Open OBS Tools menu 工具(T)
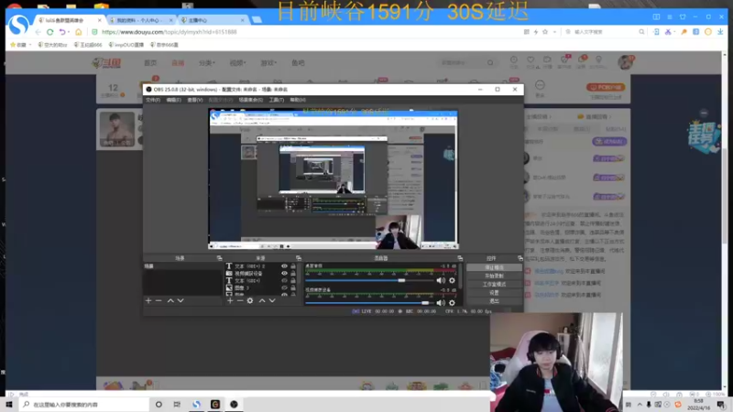Screen dimensions: 733x412 pyautogui.click(x=277, y=100)
